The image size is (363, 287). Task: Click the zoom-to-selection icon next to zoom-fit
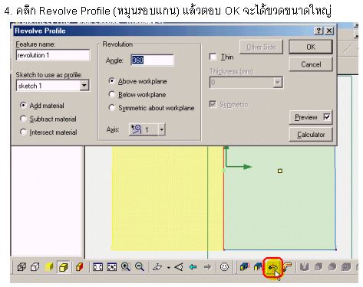[x=112, y=267]
